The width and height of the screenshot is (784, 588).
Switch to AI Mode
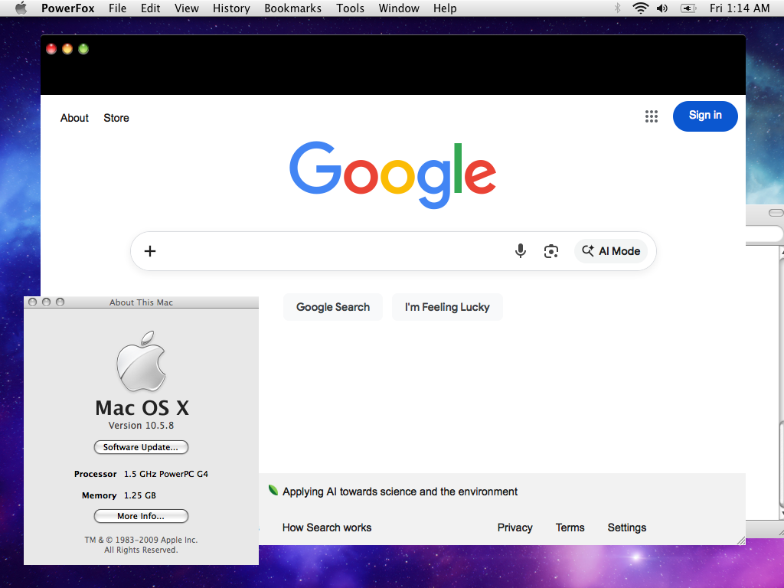(x=611, y=251)
